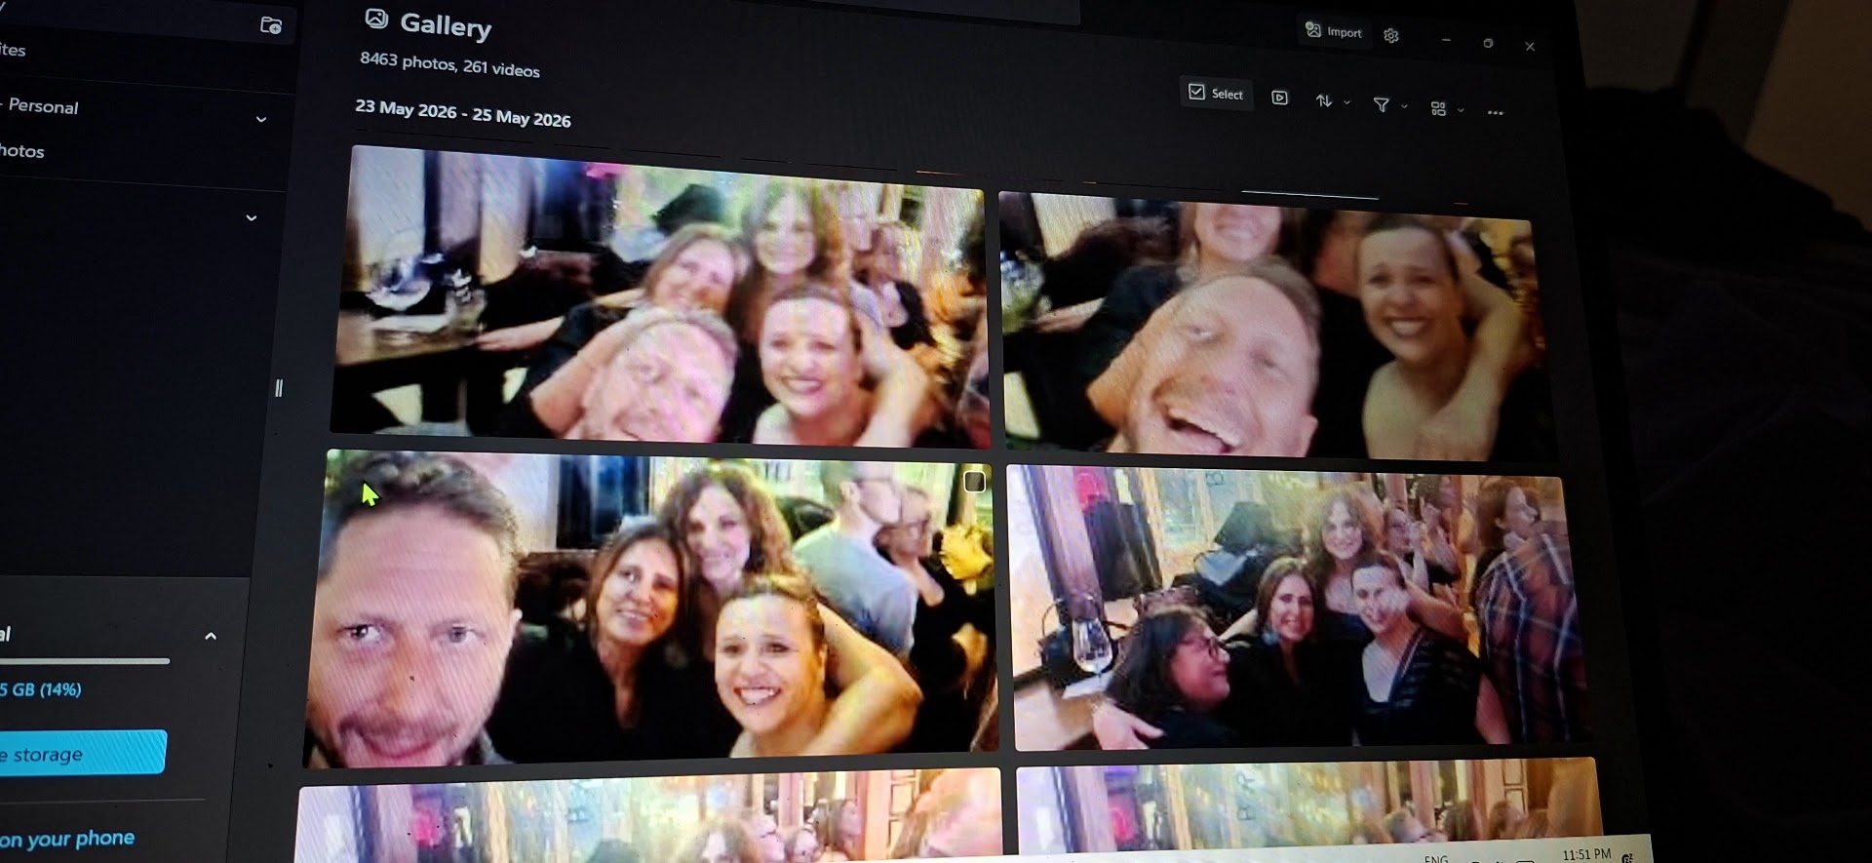Viewport: 1872px width, 863px height.
Task: Open the Photos sidebar item
Action: click(x=21, y=151)
